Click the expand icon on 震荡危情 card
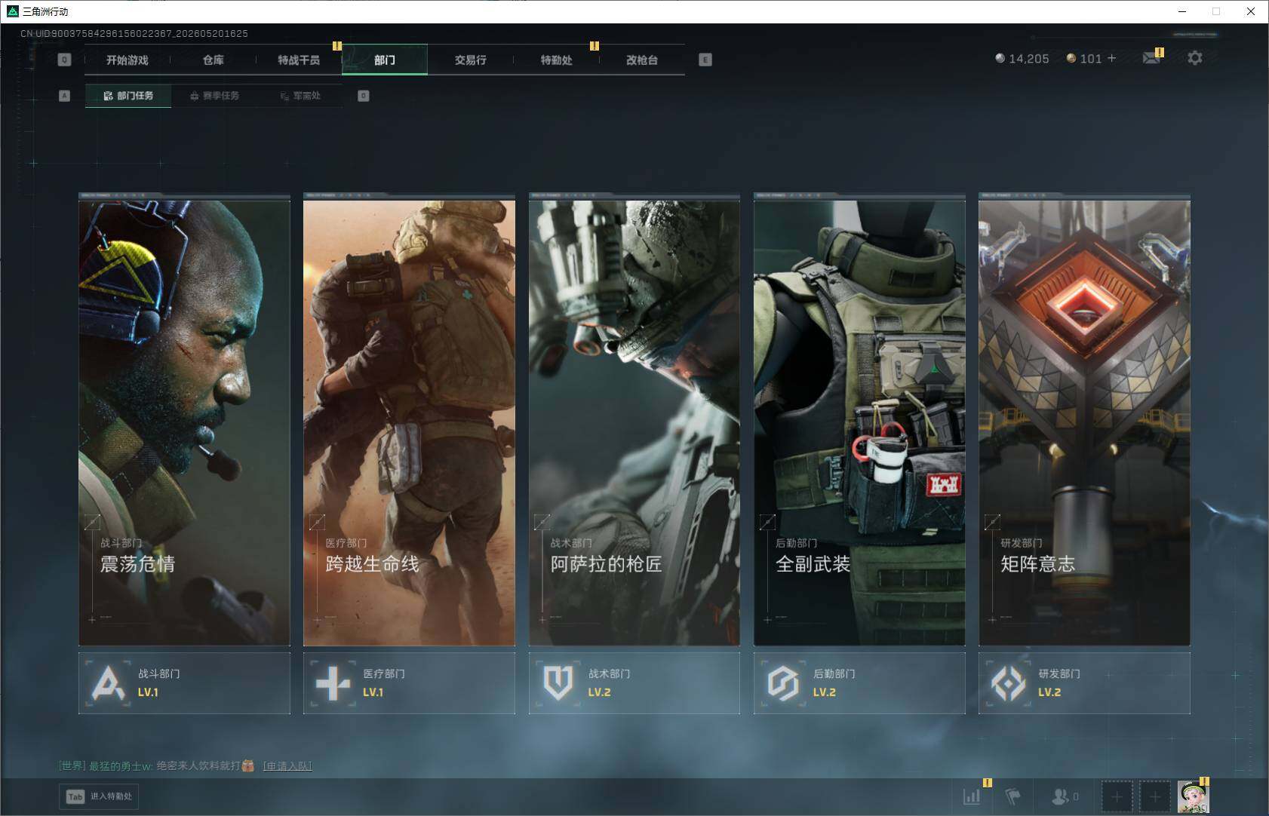 pos(92,522)
